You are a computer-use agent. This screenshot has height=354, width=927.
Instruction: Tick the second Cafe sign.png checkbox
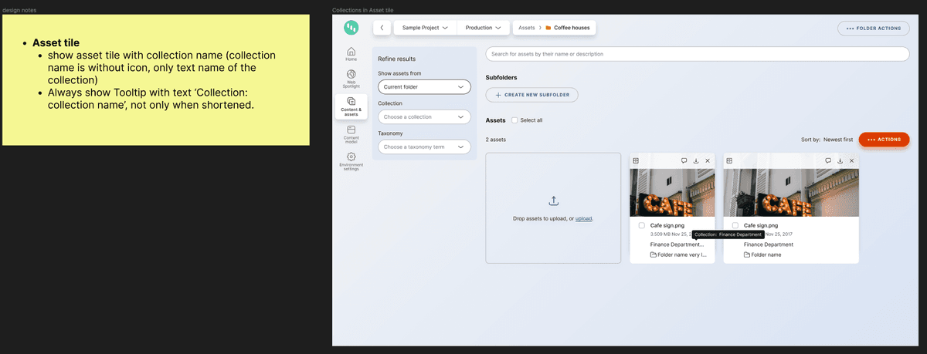(x=735, y=226)
